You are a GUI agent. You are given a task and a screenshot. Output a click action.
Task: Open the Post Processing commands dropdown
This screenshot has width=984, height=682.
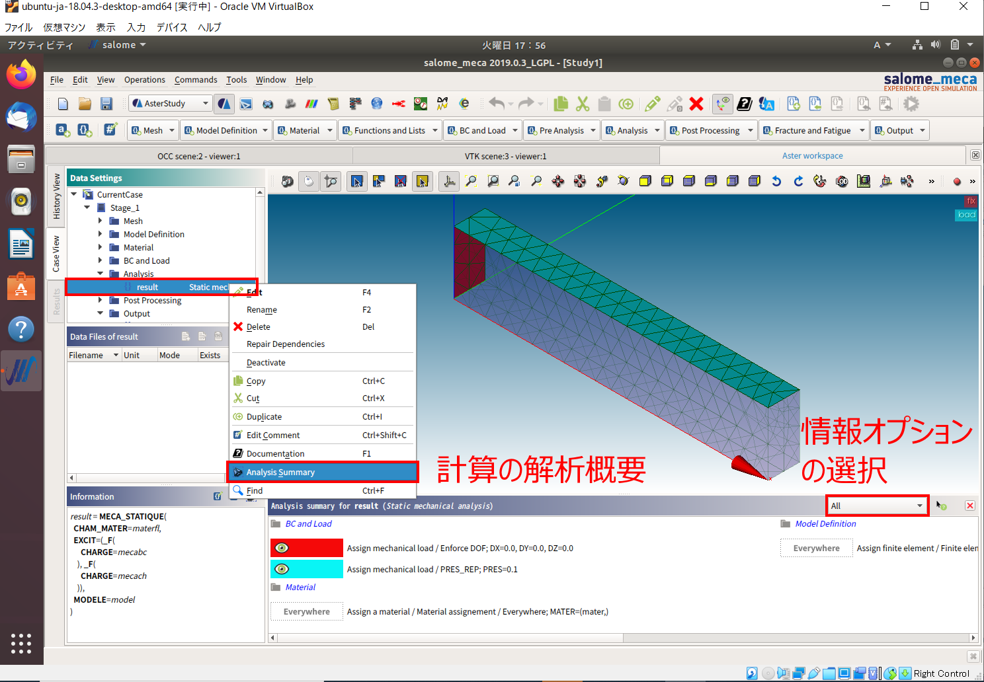click(x=711, y=130)
